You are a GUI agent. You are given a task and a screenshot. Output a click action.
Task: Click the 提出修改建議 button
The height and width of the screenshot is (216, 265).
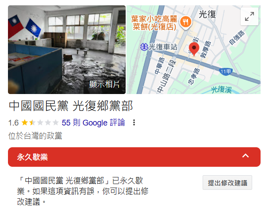pyautogui.click(x=227, y=183)
